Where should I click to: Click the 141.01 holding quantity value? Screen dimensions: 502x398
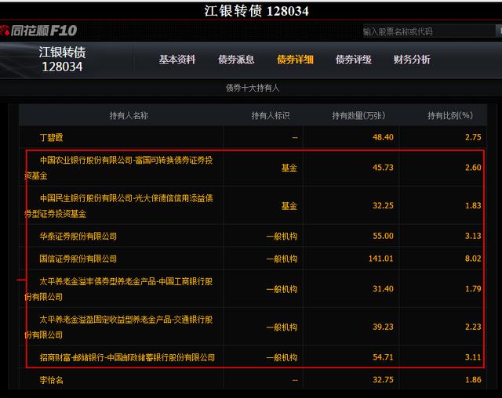pyautogui.click(x=380, y=259)
